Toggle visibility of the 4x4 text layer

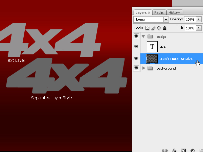[136, 47]
